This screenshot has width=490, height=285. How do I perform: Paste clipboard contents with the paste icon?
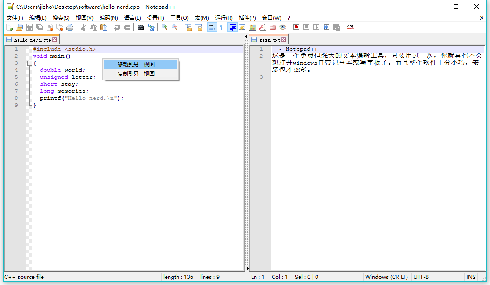pyautogui.click(x=103, y=27)
